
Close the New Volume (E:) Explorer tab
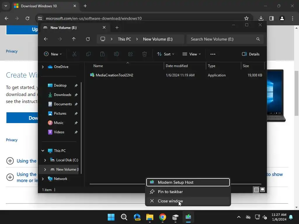pos(104,27)
